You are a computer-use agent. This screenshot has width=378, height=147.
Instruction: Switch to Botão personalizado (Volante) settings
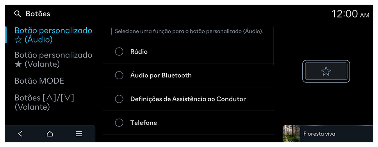pyautogui.click(x=53, y=59)
